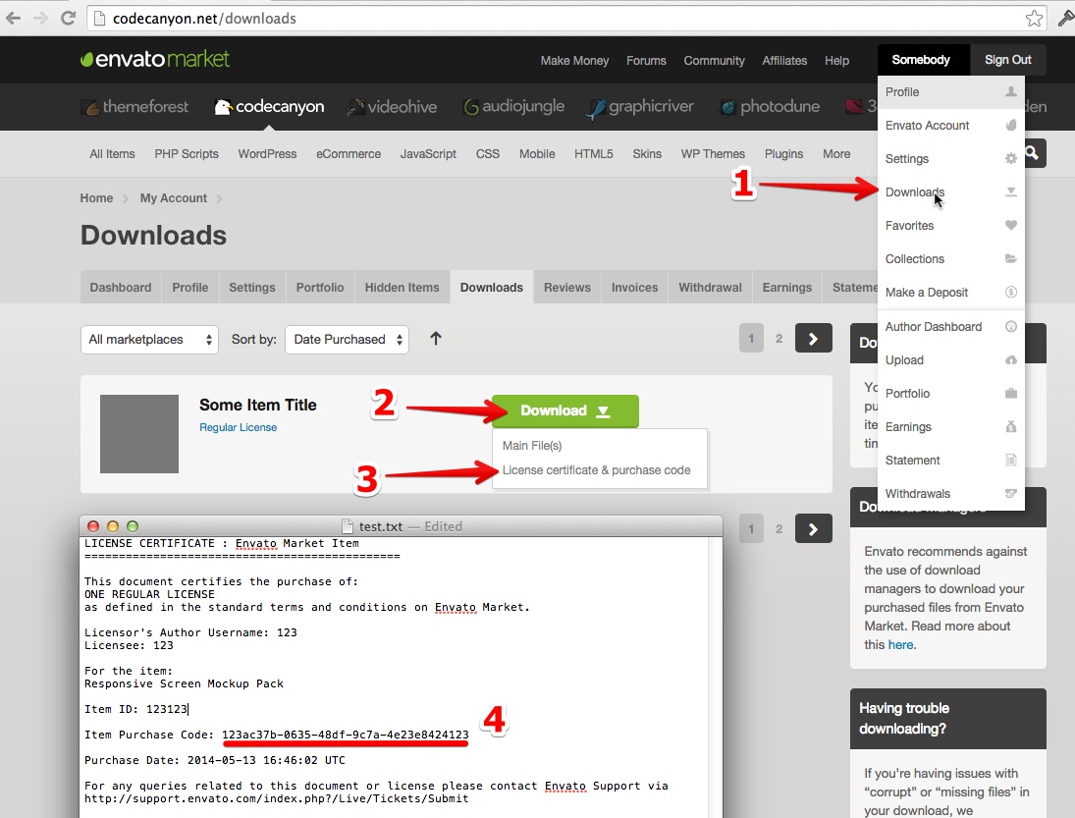Image resolution: width=1075 pixels, height=818 pixels.
Task: Open the browser wrench settings icon
Action: coord(1066,19)
